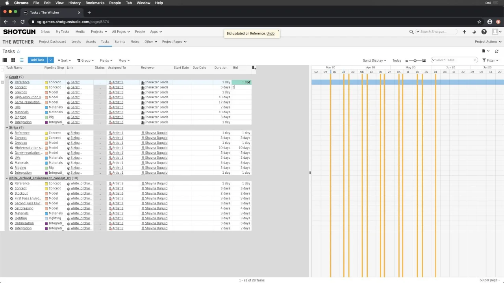Click the purple Integration swatch for Optimization row

(46, 223)
